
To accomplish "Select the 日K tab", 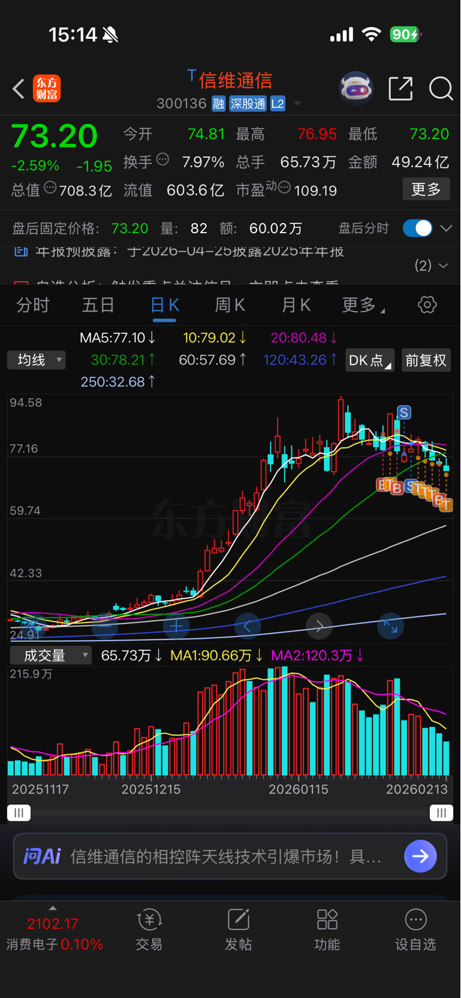I will [x=164, y=305].
